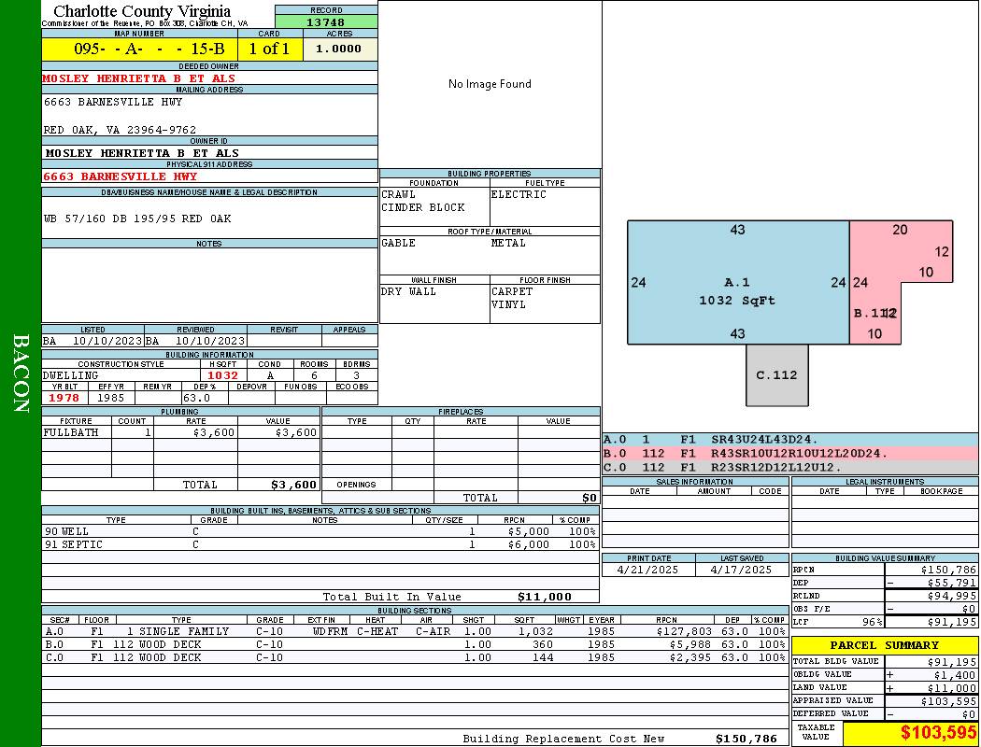
Task: Click the FULLBATH plumbing fixture row
Action: click(179, 432)
